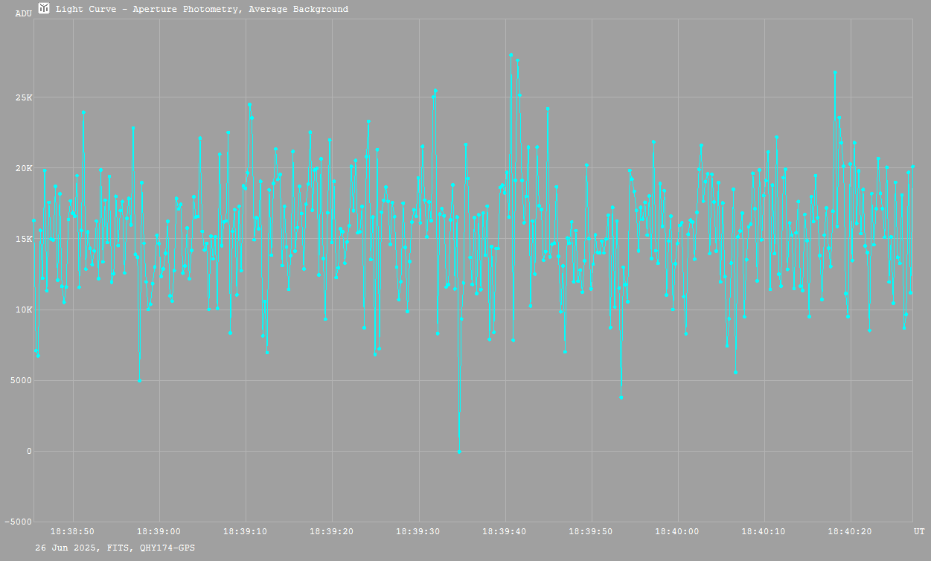Click the 10K y-axis tick label
The height and width of the screenshot is (561, 931).
click(23, 310)
